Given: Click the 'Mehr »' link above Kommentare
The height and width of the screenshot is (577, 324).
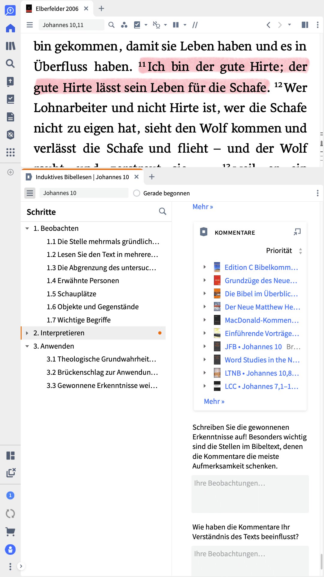Looking at the screenshot, I should (x=203, y=207).
